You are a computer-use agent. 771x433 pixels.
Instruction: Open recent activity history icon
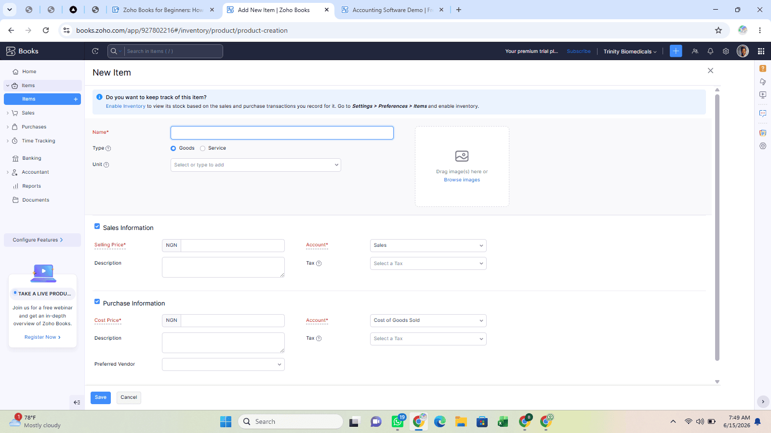pyautogui.click(x=95, y=51)
